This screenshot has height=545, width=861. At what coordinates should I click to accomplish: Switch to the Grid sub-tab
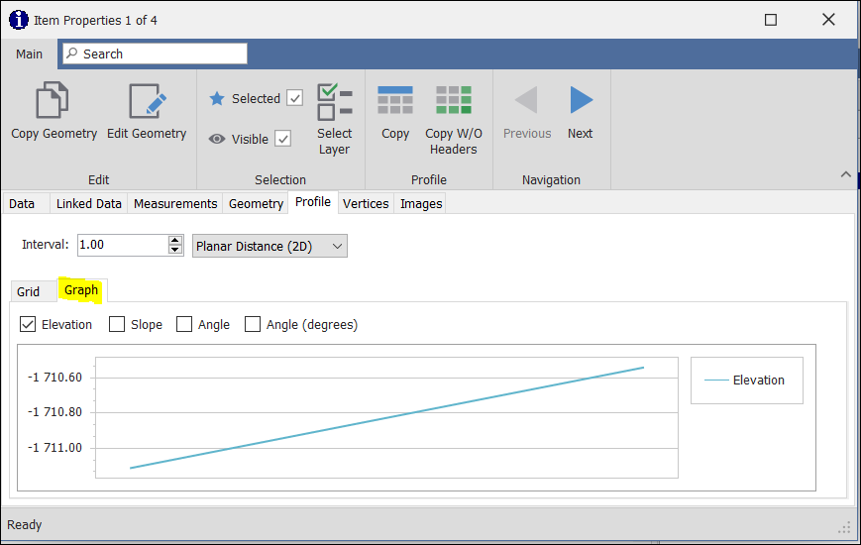(29, 291)
